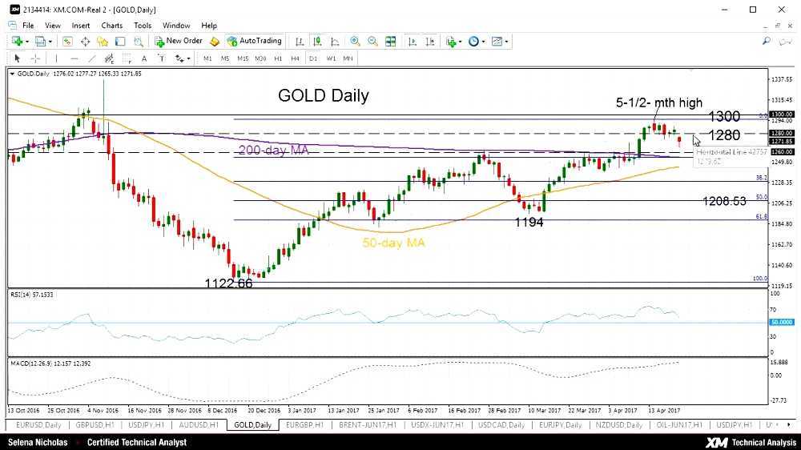Switch to the BRENT-JUN17,H1 chart tab
The width and height of the screenshot is (801, 450).
point(368,425)
